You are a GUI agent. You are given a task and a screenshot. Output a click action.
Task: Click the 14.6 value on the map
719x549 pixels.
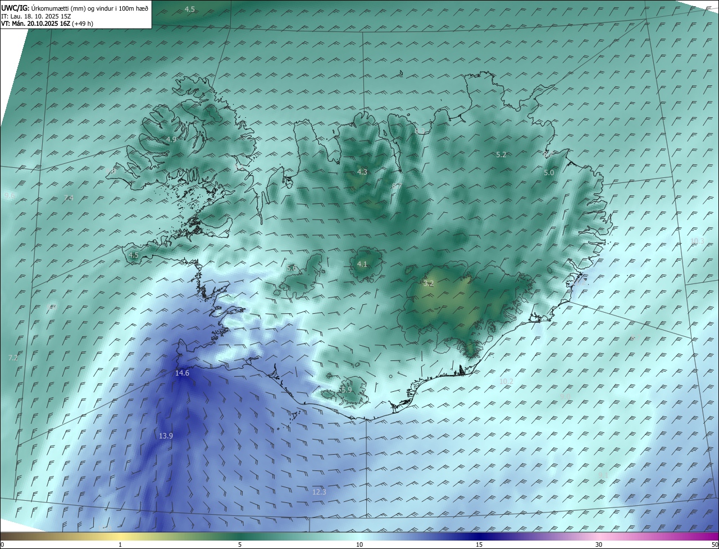182,373
